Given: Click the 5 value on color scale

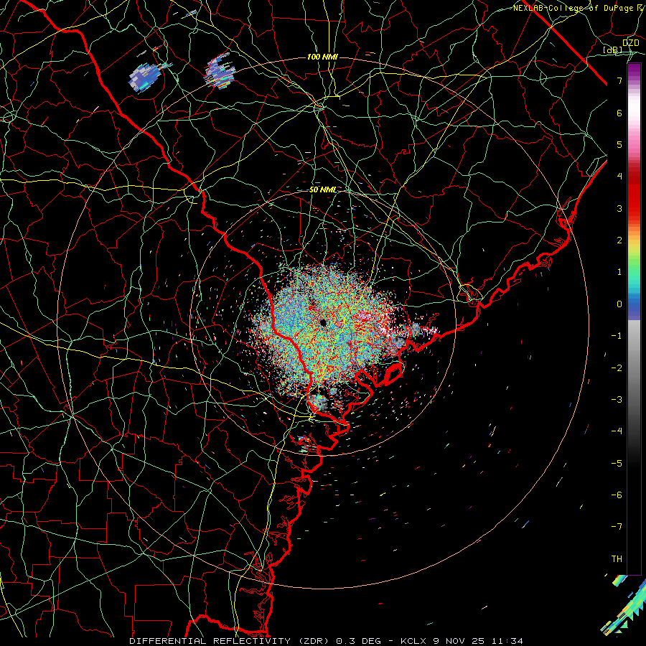Looking at the screenshot, I should (x=619, y=144).
